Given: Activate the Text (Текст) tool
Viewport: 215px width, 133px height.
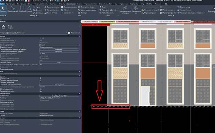Looking at the screenshot, I should [x=103, y=7].
